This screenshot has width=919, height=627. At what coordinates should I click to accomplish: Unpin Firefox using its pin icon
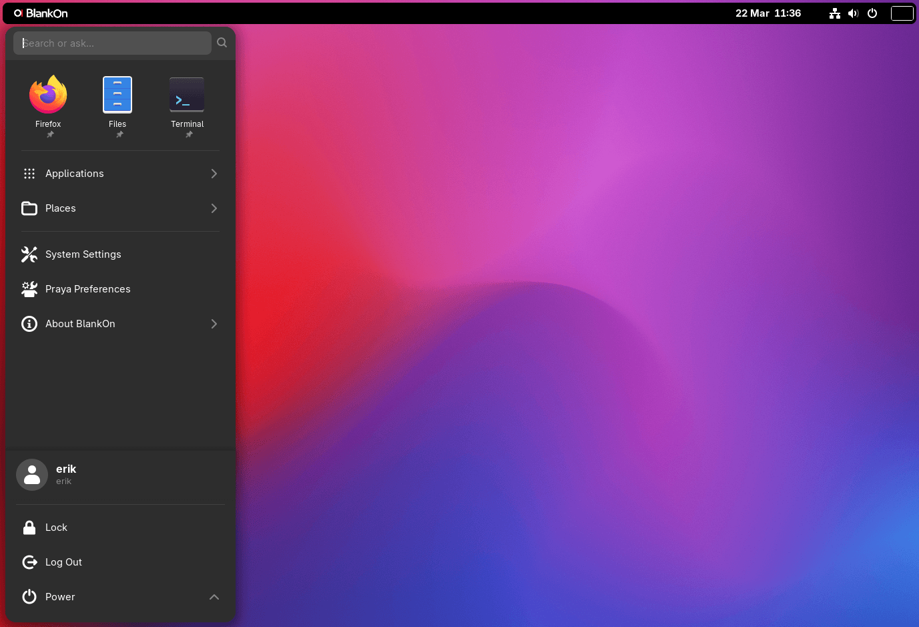50,135
